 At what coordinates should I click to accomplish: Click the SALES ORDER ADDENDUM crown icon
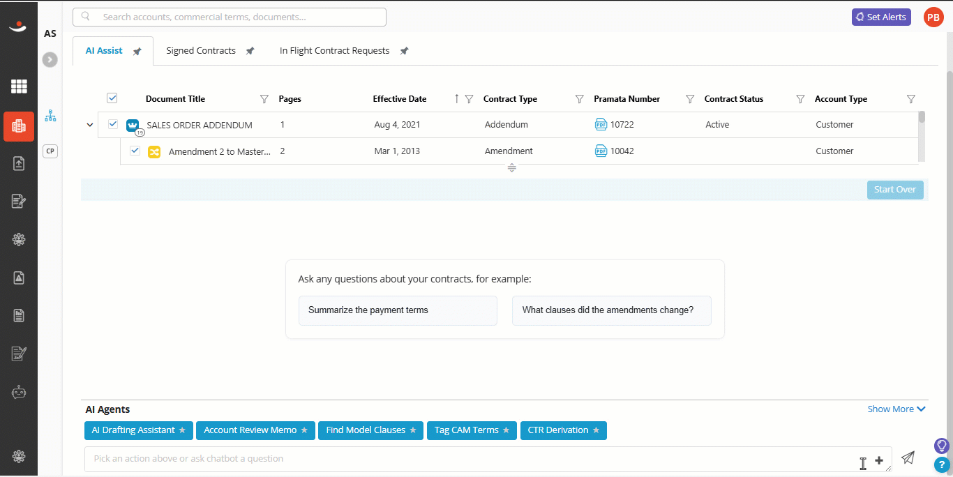(133, 126)
